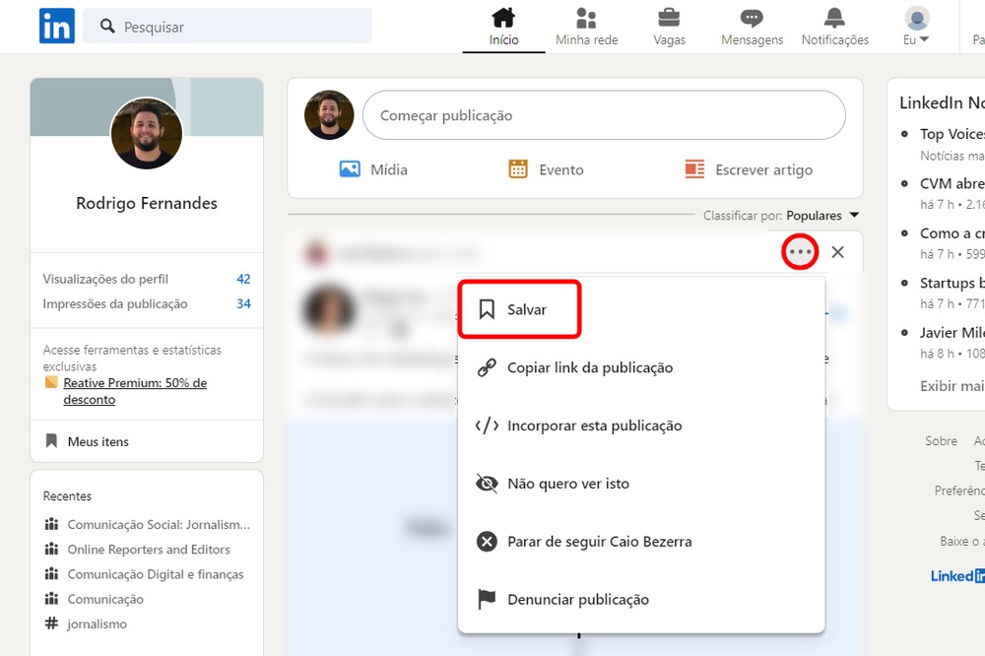
Task: Expand the post options ellipsis menu
Action: click(799, 252)
